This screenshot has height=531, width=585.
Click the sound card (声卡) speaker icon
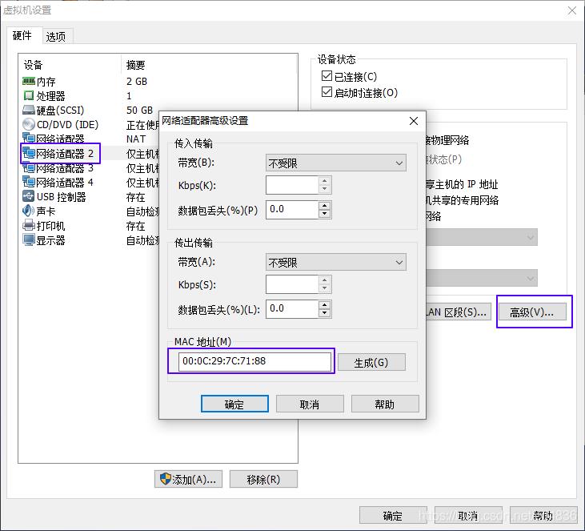pyautogui.click(x=28, y=211)
